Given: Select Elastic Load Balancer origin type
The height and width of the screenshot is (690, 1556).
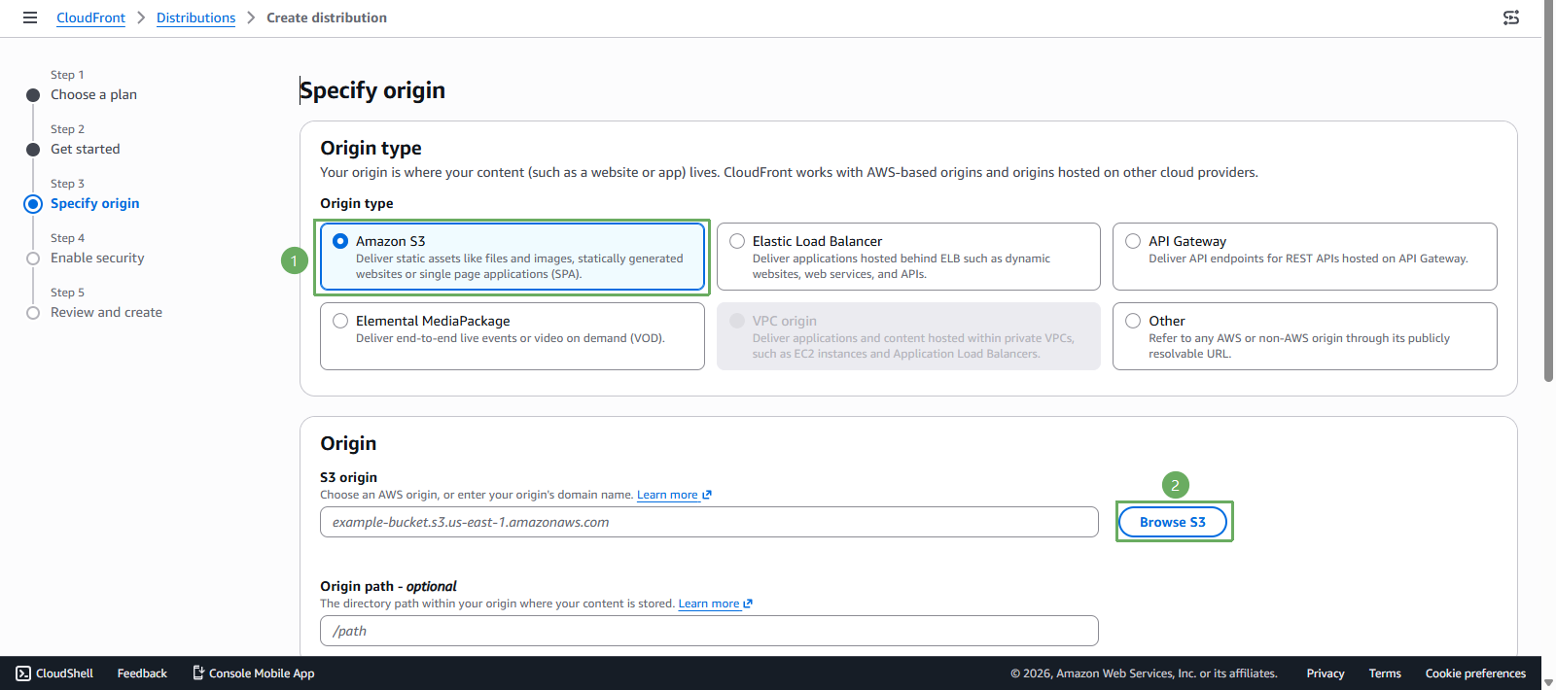Looking at the screenshot, I should 908,257.
